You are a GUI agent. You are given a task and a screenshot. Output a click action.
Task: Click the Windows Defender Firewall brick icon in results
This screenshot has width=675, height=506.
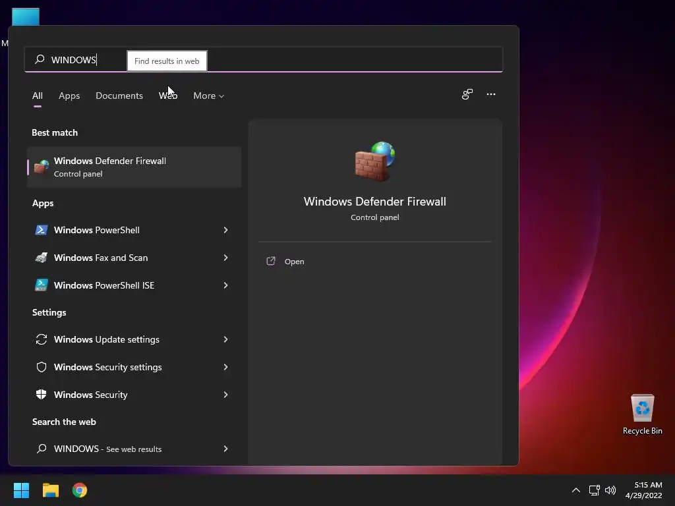42,167
